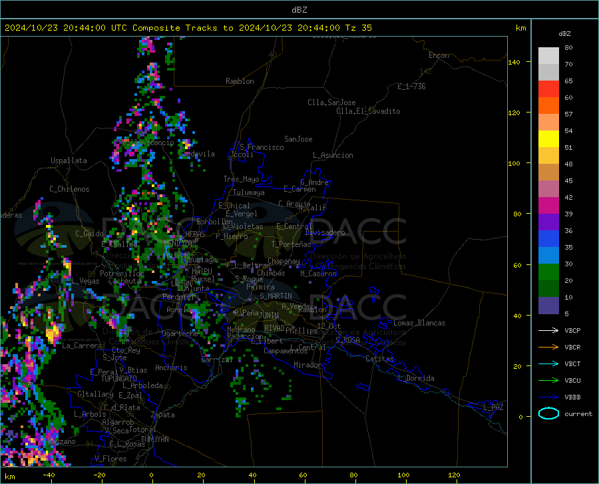This screenshot has width=599, height=484.
Task: Click the C_Chilenos label
Action: 69,189
